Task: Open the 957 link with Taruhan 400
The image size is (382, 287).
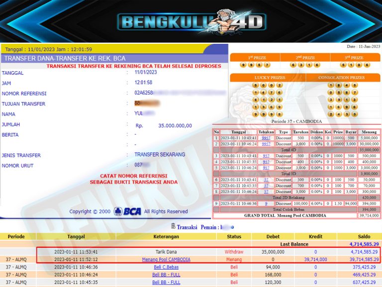Action: (266, 162)
